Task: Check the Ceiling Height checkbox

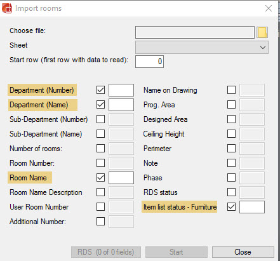Action: click(231, 134)
